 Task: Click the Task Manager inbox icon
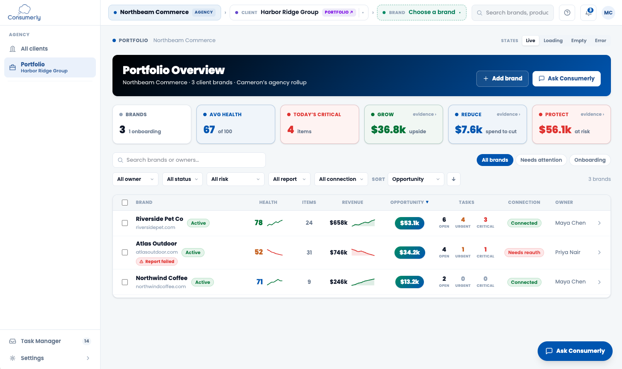tap(13, 341)
